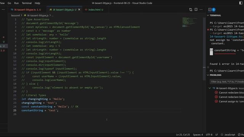Image resolution: width=244 pixels, height=137 pixels.
Task: Click the Split Editor icon
Action: pyautogui.click(x=196, y=10)
